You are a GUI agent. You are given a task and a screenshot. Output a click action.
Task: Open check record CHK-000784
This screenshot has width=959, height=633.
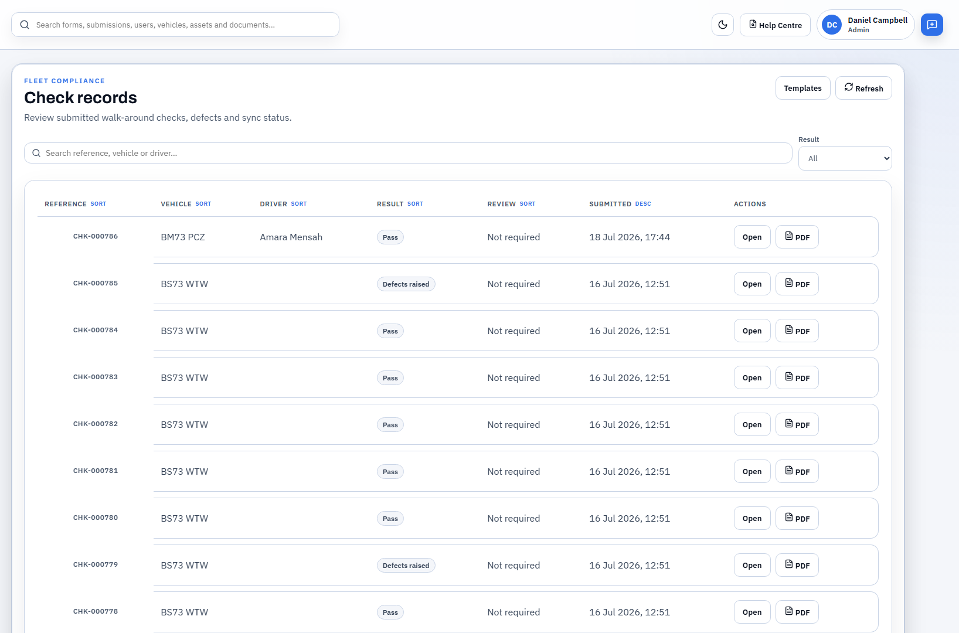[x=752, y=331]
